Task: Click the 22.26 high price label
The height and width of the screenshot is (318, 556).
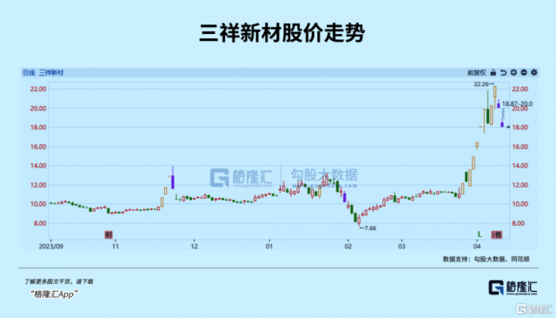Action: [481, 84]
